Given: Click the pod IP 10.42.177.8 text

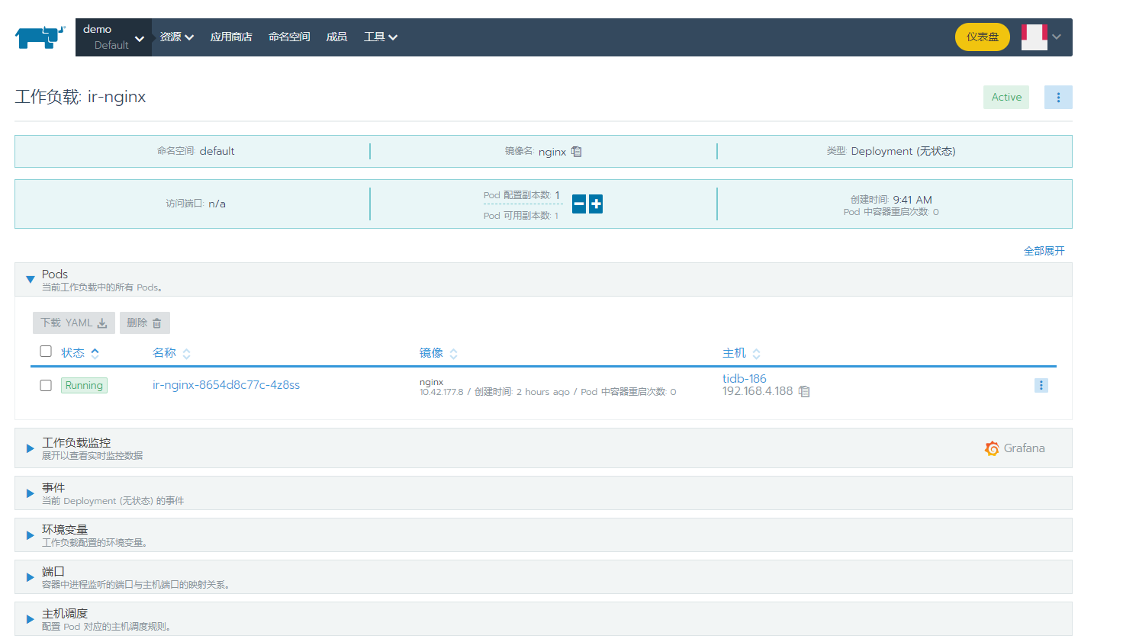Looking at the screenshot, I should [441, 392].
